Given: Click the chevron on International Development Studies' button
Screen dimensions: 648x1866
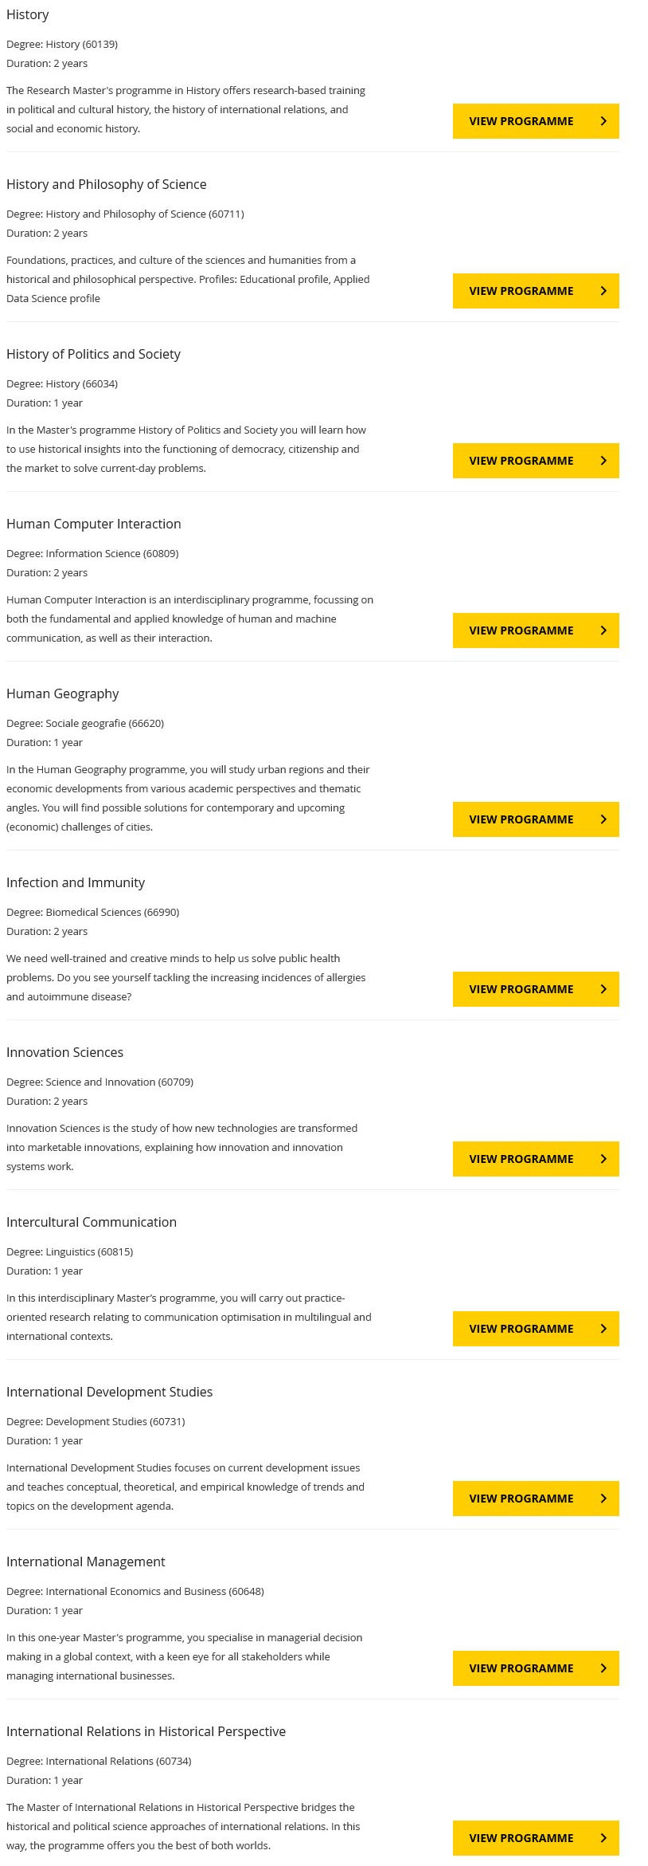Looking at the screenshot, I should click(x=603, y=1499).
